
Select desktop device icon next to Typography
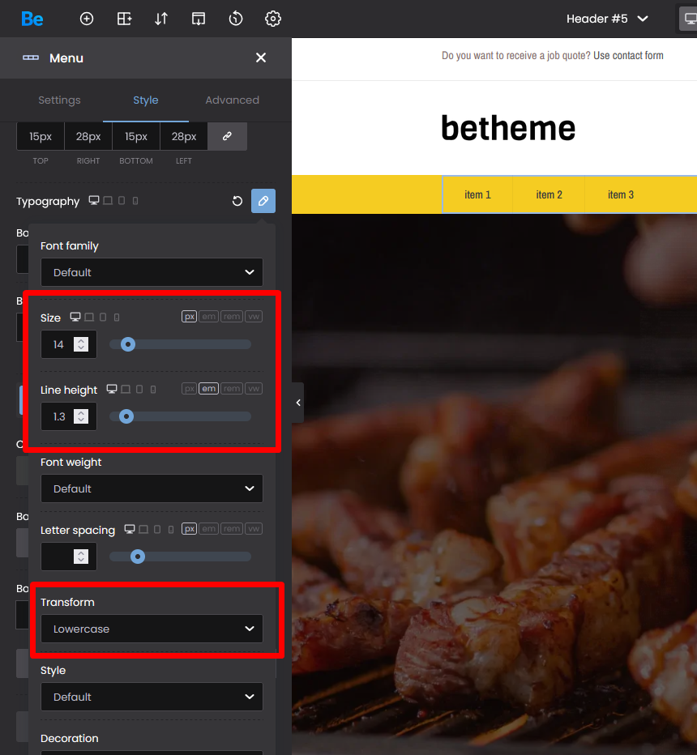tap(94, 200)
